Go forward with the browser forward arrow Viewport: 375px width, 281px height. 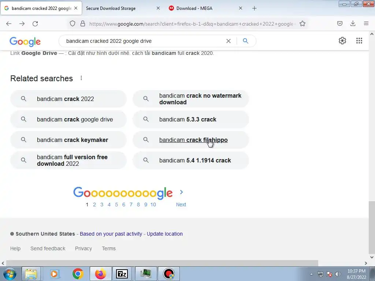pos(22,24)
